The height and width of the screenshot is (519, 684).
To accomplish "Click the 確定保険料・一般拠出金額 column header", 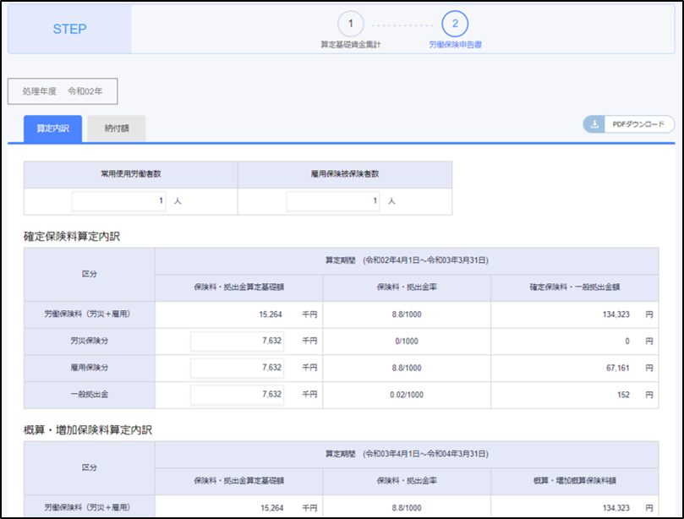I will (x=574, y=287).
